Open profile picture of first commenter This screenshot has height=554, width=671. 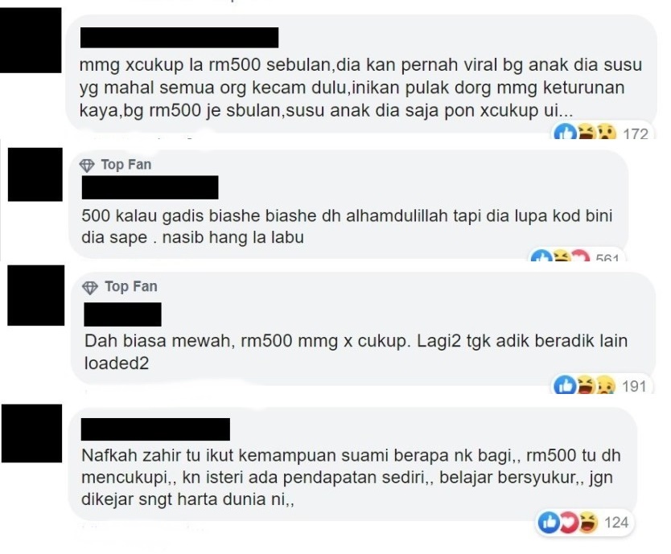click(x=31, y=40)
